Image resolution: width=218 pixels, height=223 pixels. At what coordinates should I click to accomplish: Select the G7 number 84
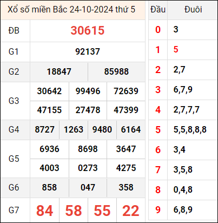click(44, 211)
